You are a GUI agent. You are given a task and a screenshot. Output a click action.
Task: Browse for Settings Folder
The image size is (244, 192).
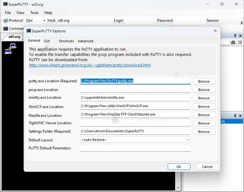pos(204,132)
